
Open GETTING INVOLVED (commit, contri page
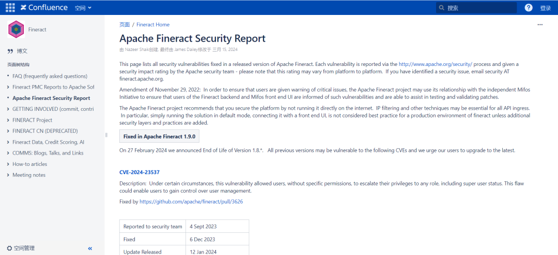click(53, 109)
